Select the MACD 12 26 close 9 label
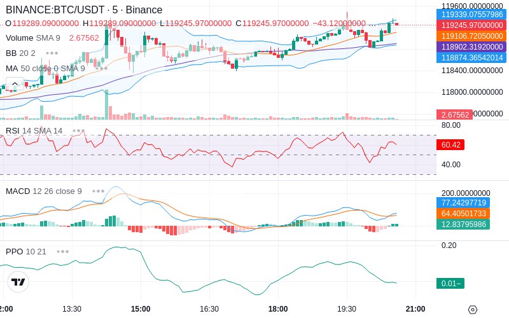Image resolution: width=509 pixels, height=318 pixels. tap(44, 191)
